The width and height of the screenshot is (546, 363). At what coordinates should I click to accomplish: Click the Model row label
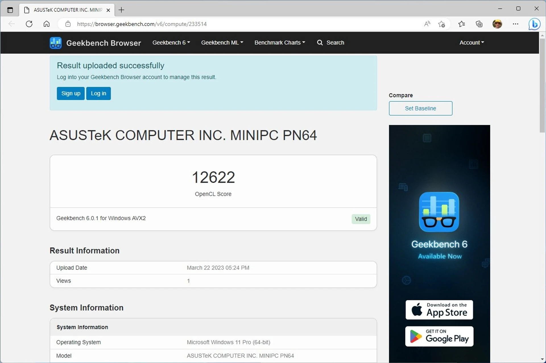[64, 356]
